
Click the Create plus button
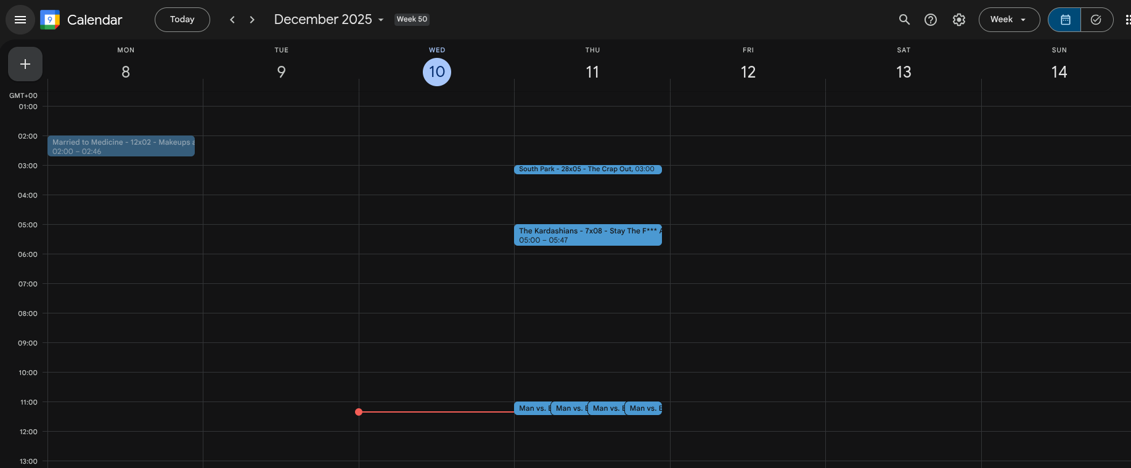[25, 64]
